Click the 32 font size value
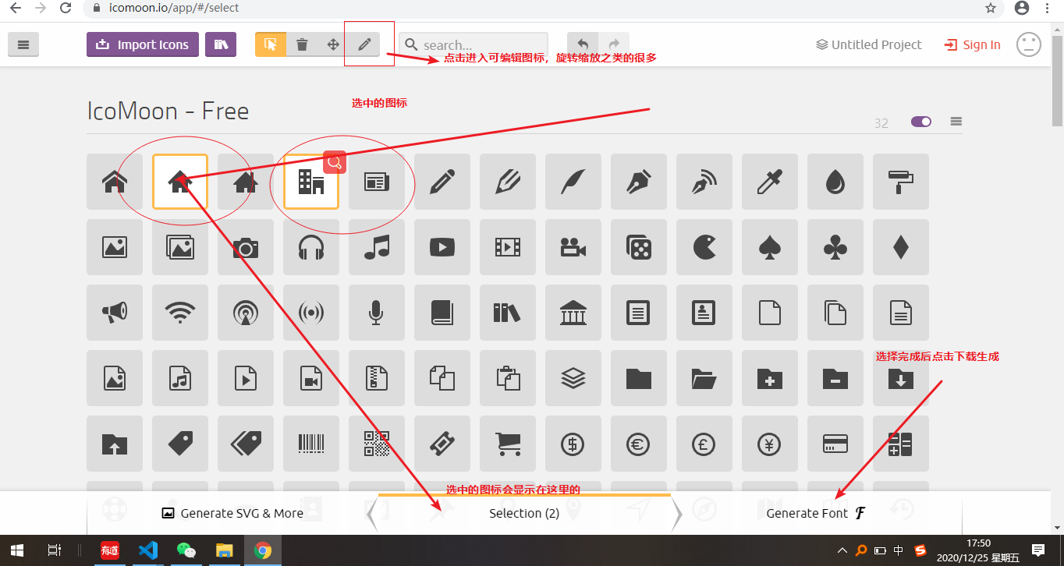This screenshot has width=1064, height=566. (x=881, y=122)
